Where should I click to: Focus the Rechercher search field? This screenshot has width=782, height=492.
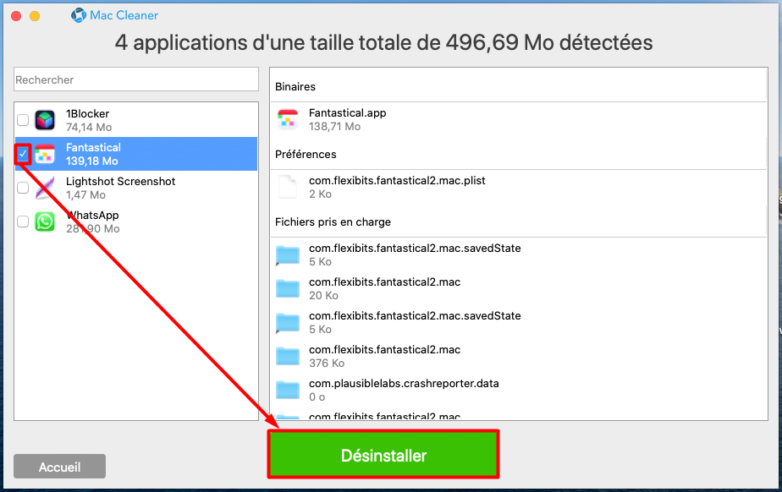click(136, 79)
